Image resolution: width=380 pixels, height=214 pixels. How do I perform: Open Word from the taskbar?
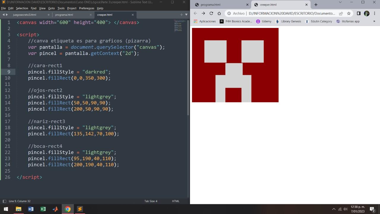click(x=31, y=209)
